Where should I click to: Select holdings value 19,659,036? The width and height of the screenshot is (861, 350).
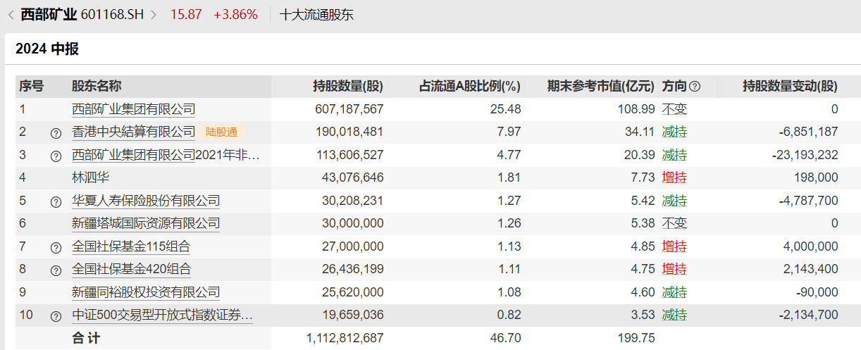coord(353,315)
